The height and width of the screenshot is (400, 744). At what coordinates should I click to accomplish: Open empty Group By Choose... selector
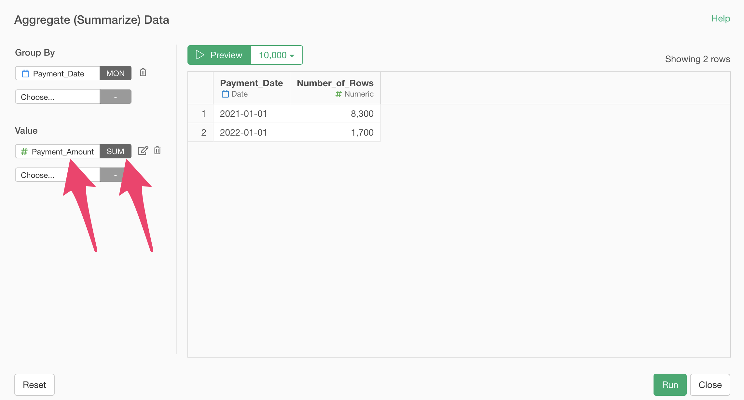pos(57,97)
